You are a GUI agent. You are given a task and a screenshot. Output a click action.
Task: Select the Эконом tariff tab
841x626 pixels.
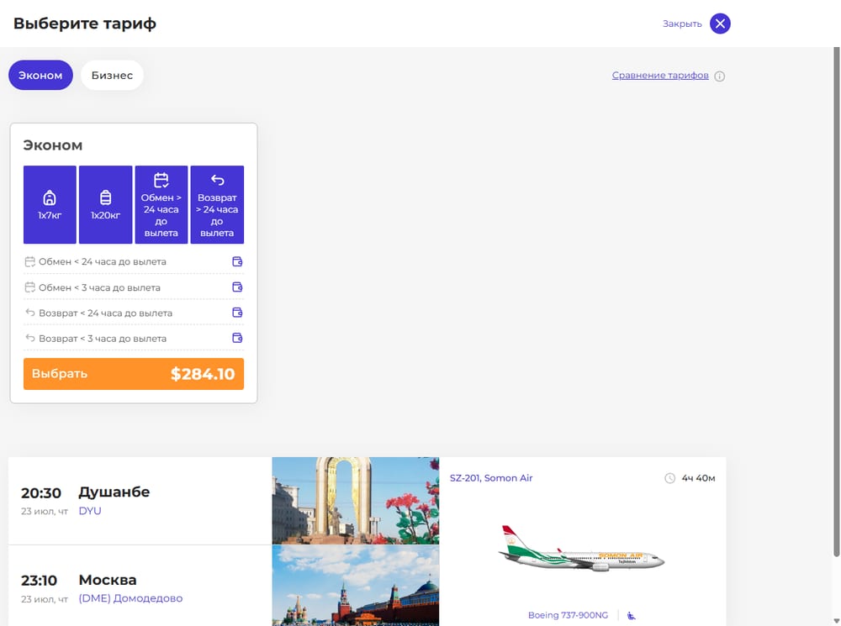(40, 75)
